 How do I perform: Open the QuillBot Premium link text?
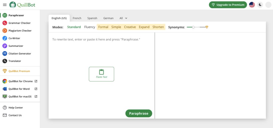click(19, 71)
